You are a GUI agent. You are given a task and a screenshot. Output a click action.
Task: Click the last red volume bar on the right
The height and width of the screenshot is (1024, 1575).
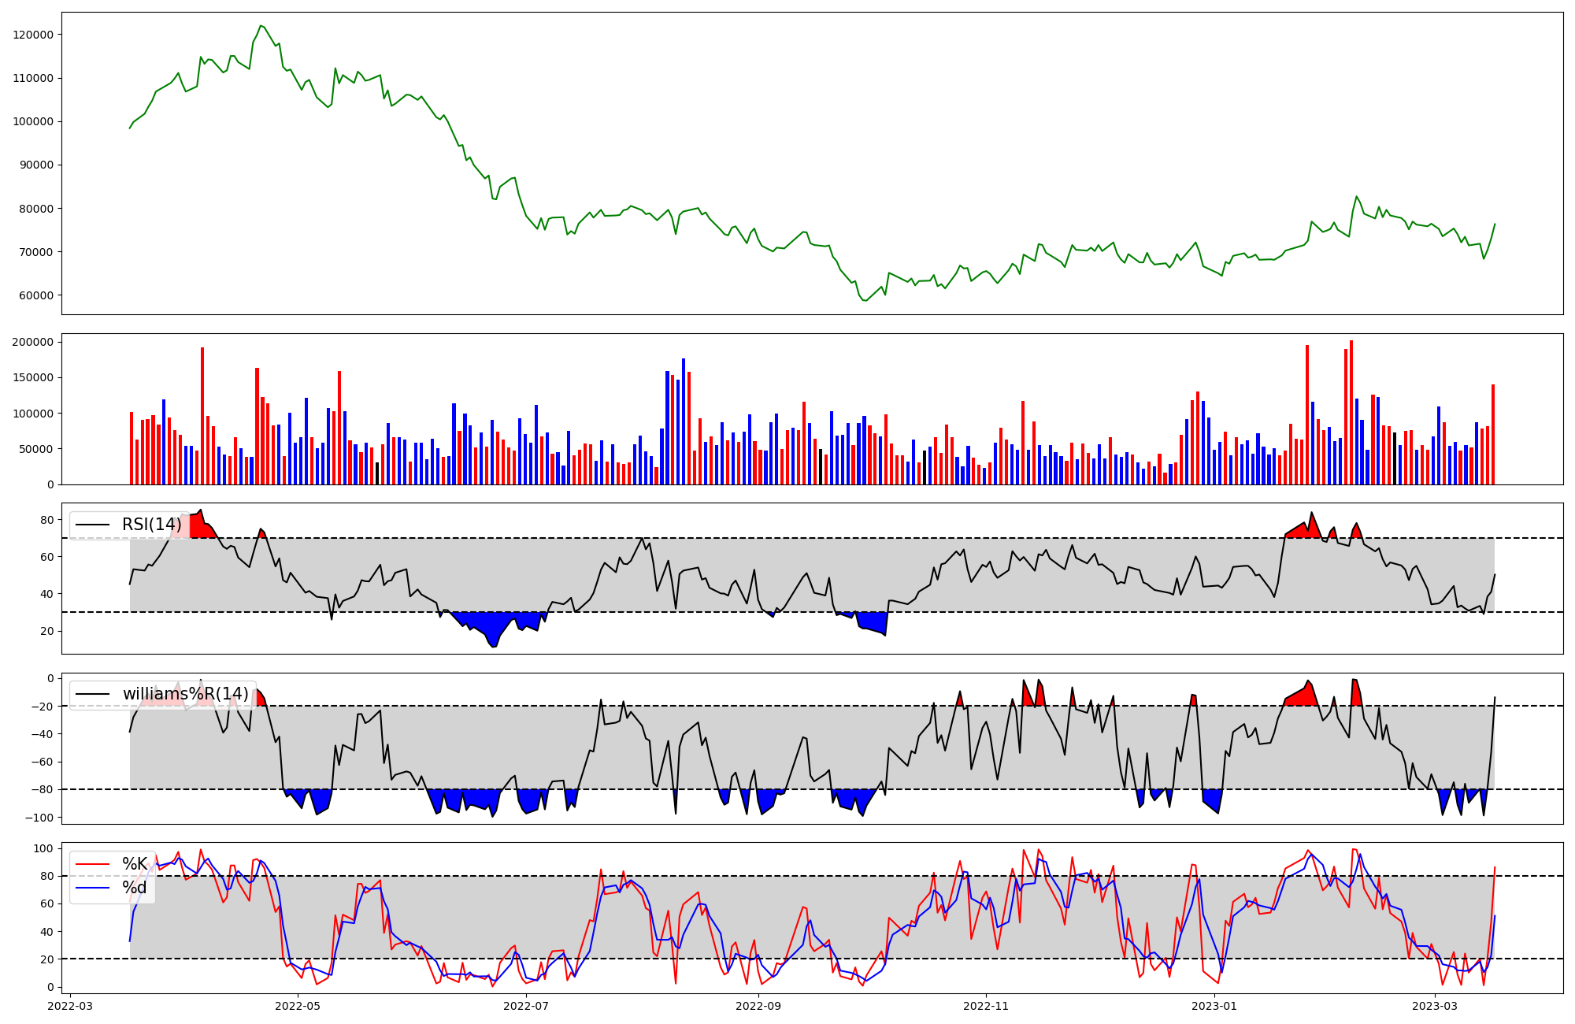[x=1493, y=434]
